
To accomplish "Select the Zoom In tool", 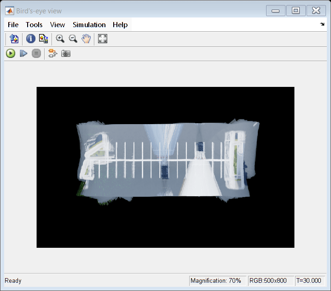I will click(x=60, y=39).
